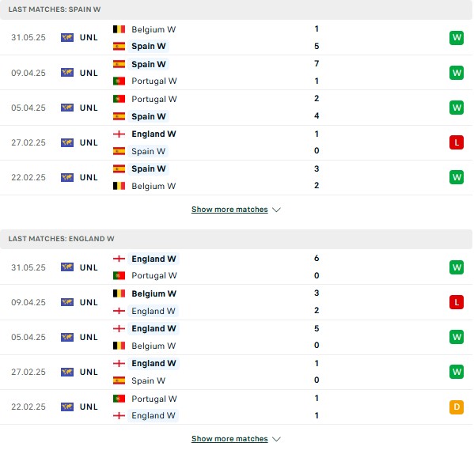Screen dimensions: 474x454
Task: Expand more matches chevron under Spain W section
Action: tap(276, 210)
